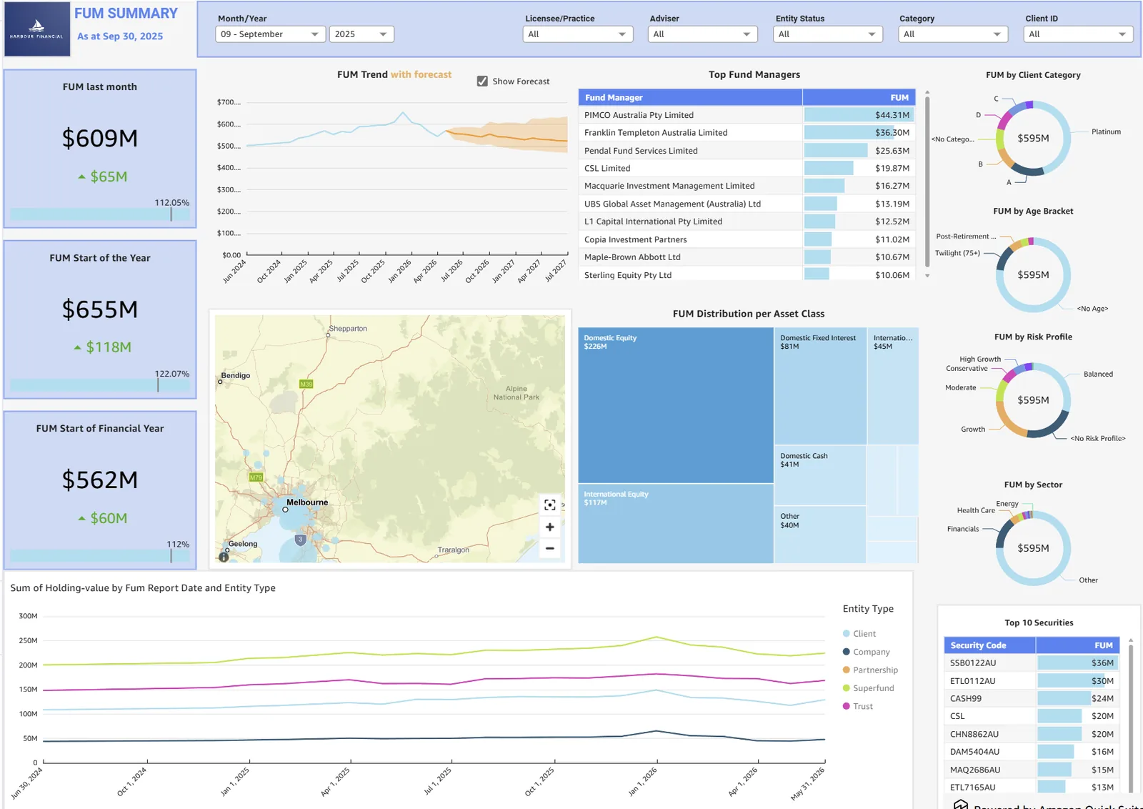The image size is (1143, 809).
Task: Select the Domestic Fixed Interest $81M tile
Action: point(820,387)
